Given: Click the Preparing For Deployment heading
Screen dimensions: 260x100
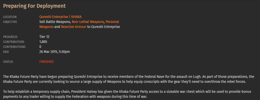Looking at the screenshot, I should [x=34, y=6].
